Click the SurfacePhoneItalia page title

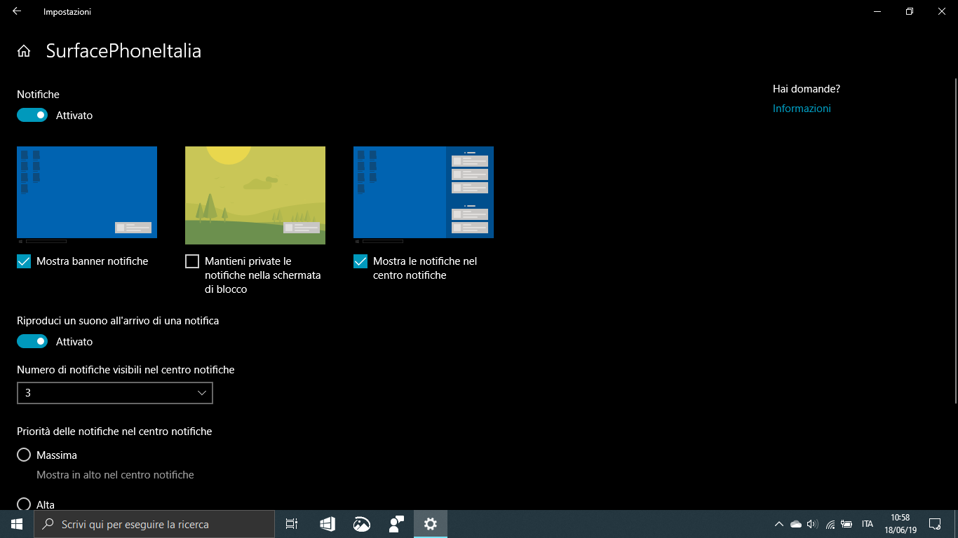click(x=123, y=51)
